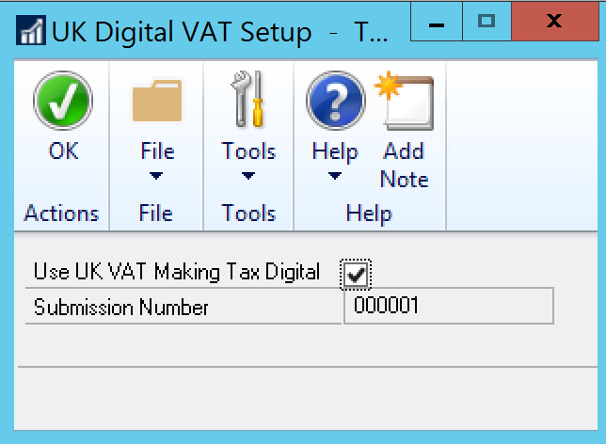Minimize the UK Digital VAT Setup window
Viewport: 606px width, 444px height.
[x=437, y=22]
